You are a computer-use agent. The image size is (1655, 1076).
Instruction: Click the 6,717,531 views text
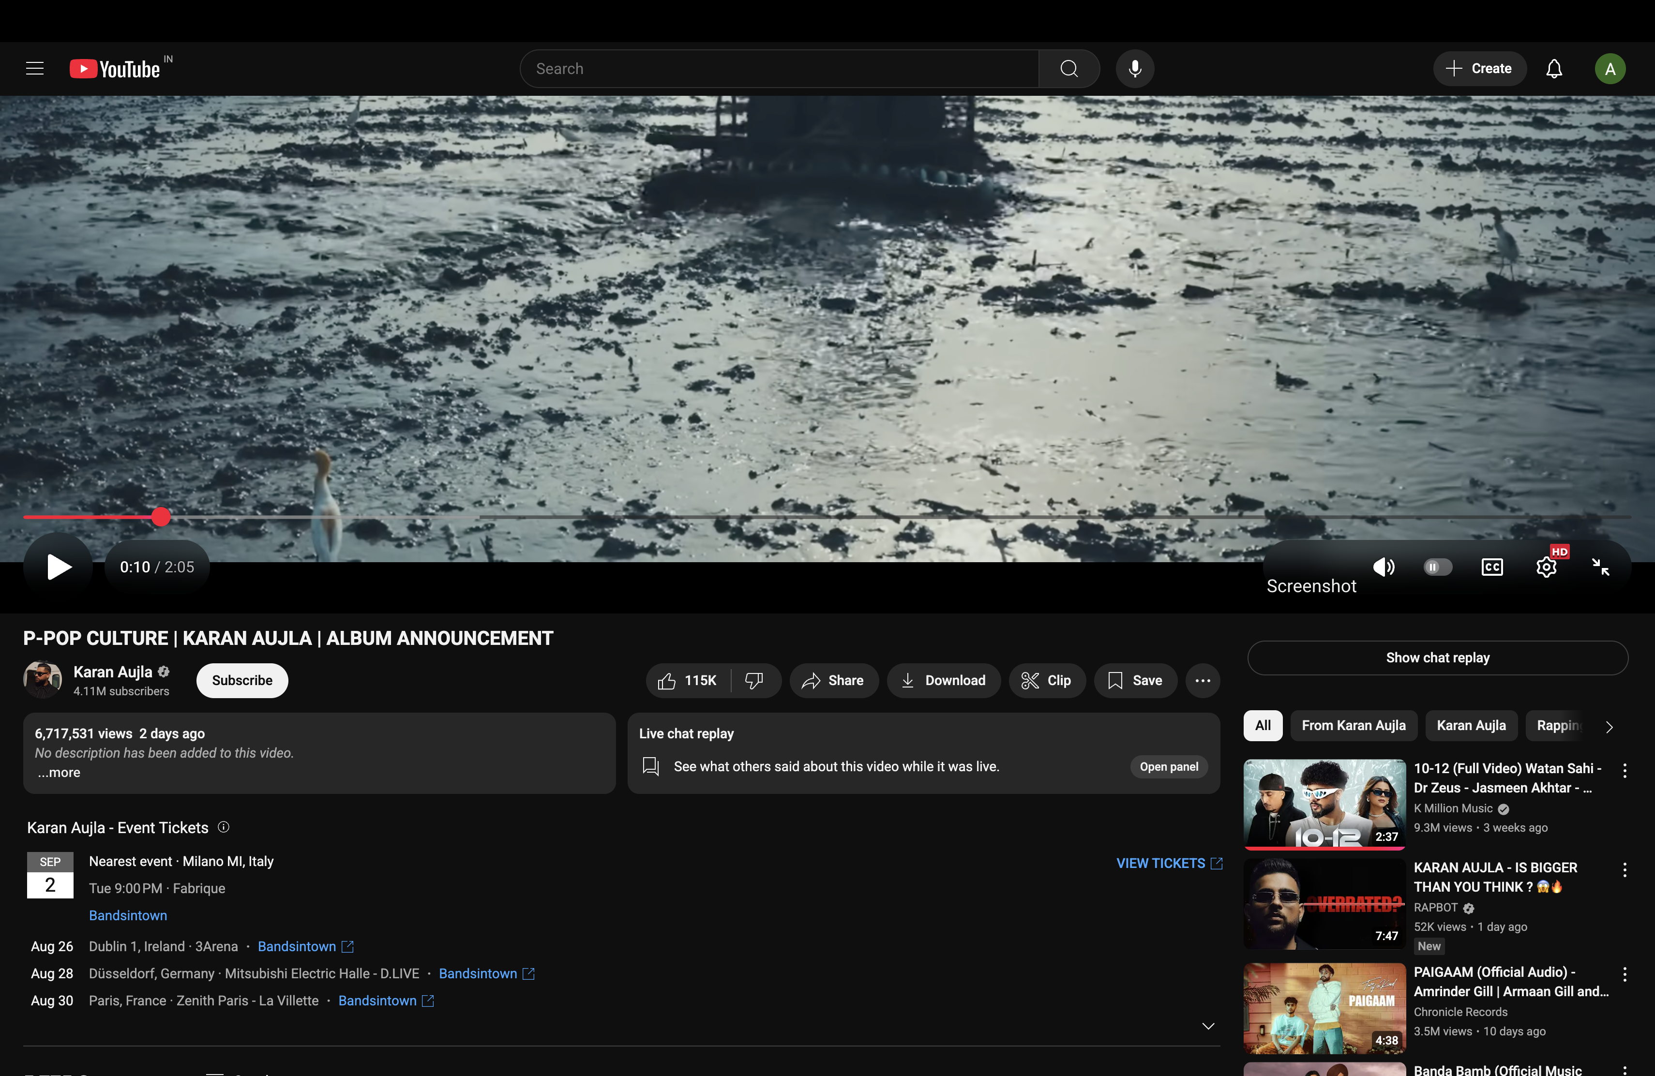(x=83, y=733)
